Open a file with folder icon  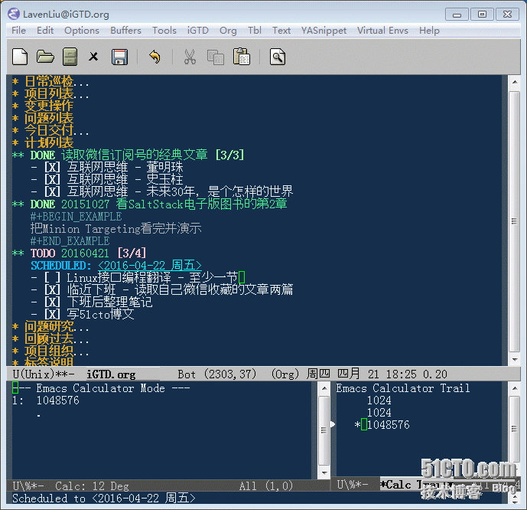click(x=45, y=57)
